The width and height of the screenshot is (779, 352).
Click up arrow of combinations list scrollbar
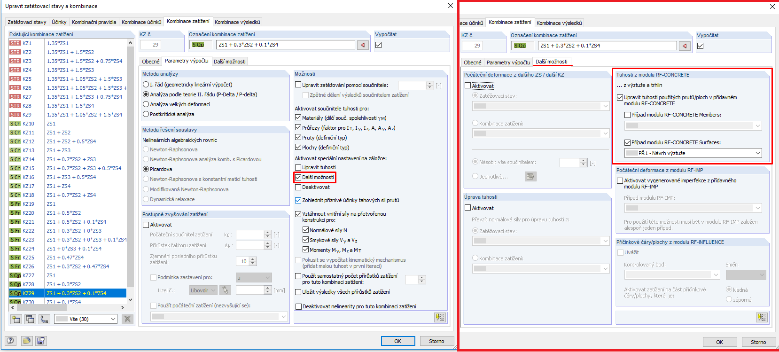click(130, 43)
